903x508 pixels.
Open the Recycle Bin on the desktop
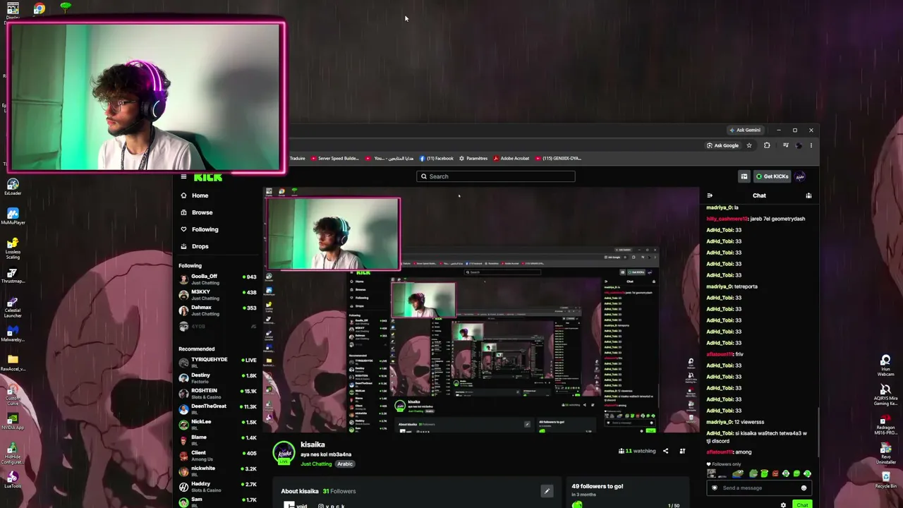pos(886,480)
